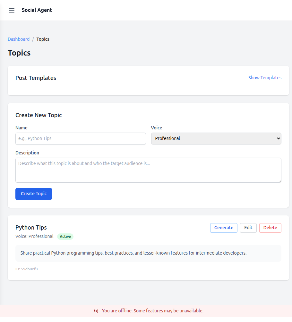This screenshot has width=292, height=322.
Task: Focus the topic Name input field
Action: (80, 138)
